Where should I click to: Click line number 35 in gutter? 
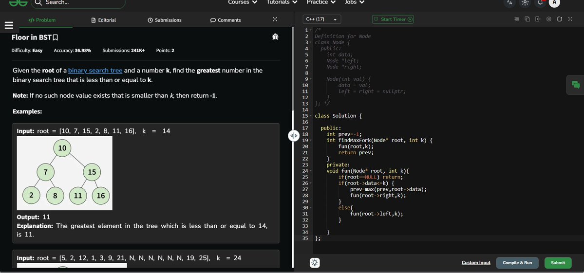[x=305, y=238]
